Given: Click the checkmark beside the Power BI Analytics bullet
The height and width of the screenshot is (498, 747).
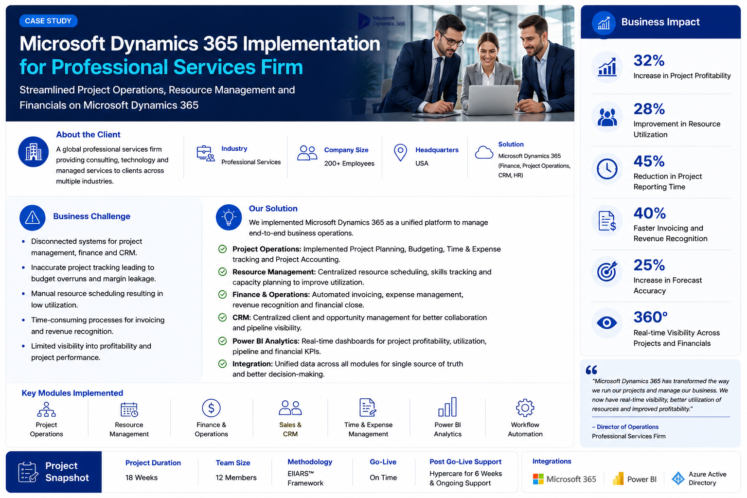Looking at the screenshot, I should click(222, 341).
